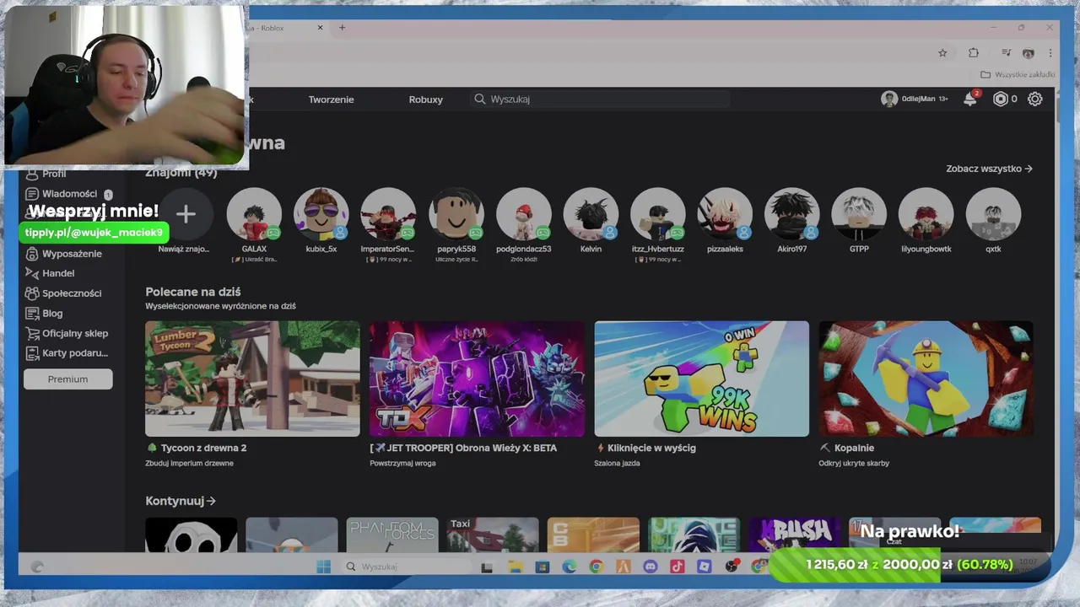Open friend itzz_Hvbertuzz avatar
Viewport: 1080px width, 607px height.
[x=657, y=214]
